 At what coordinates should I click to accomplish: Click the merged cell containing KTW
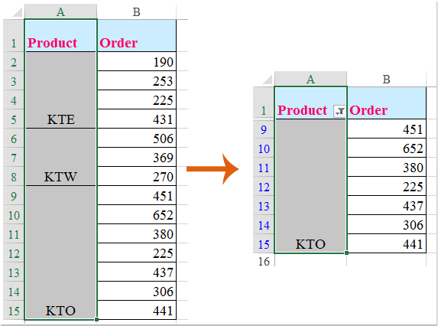60,157
